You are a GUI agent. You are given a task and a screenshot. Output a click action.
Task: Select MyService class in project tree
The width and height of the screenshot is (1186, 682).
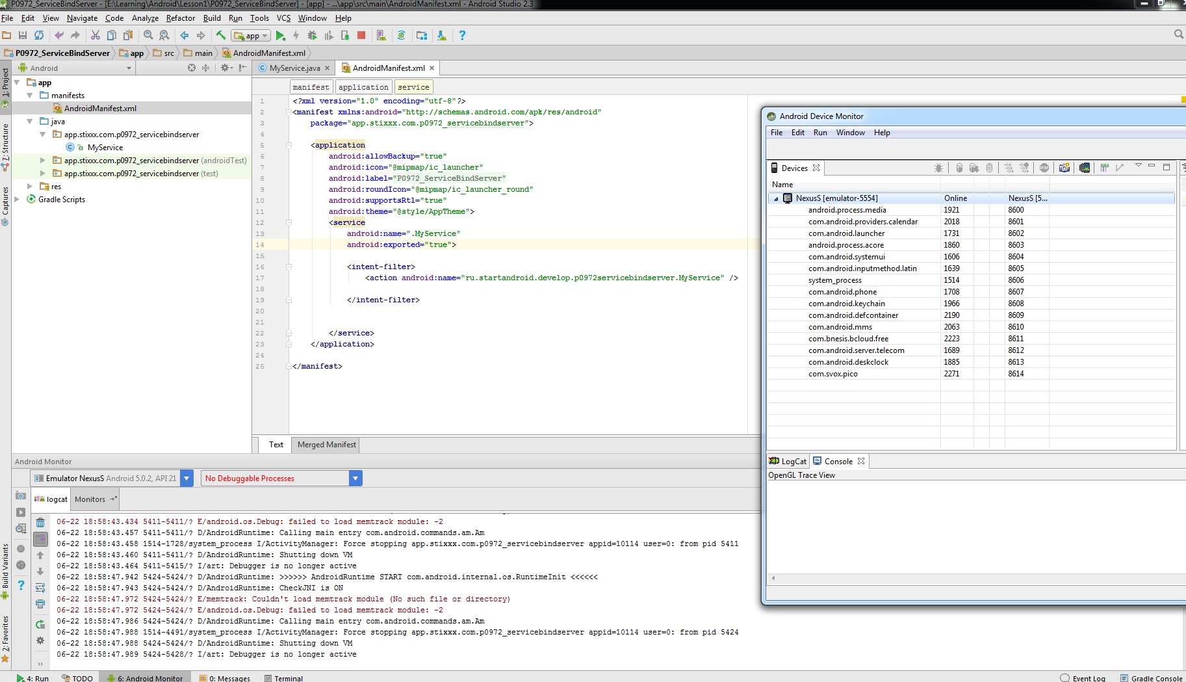point(105,148)
